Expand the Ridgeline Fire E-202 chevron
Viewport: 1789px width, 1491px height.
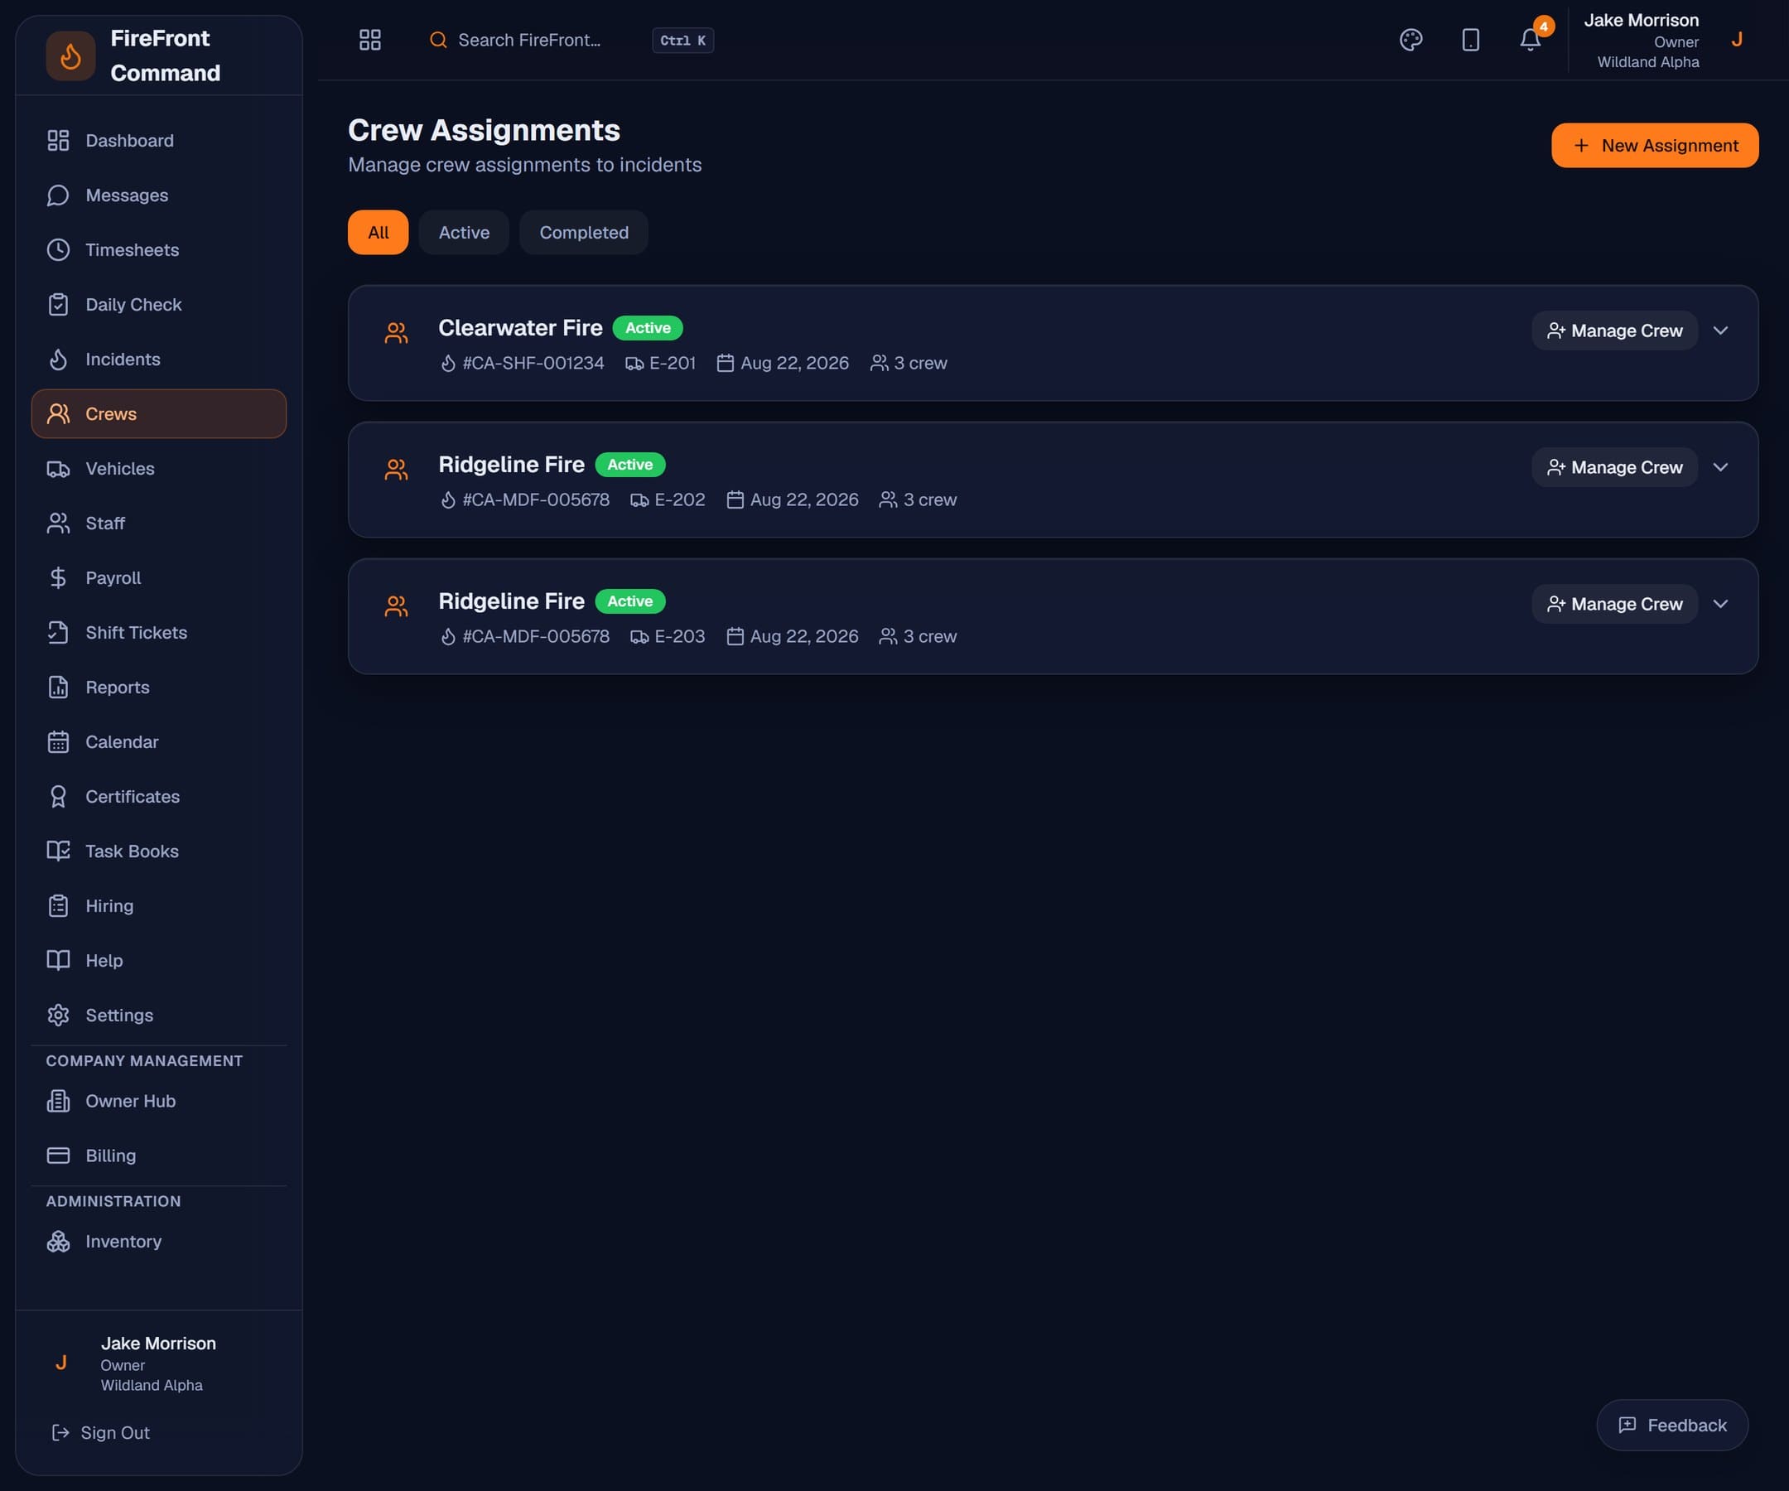click(x=1720, y=467)
